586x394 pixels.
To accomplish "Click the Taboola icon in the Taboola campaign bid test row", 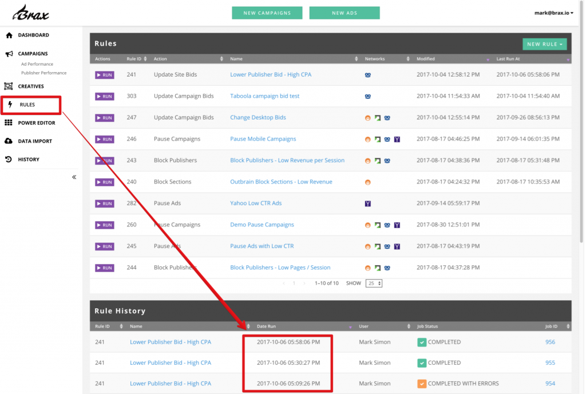I will click(368, 96).
